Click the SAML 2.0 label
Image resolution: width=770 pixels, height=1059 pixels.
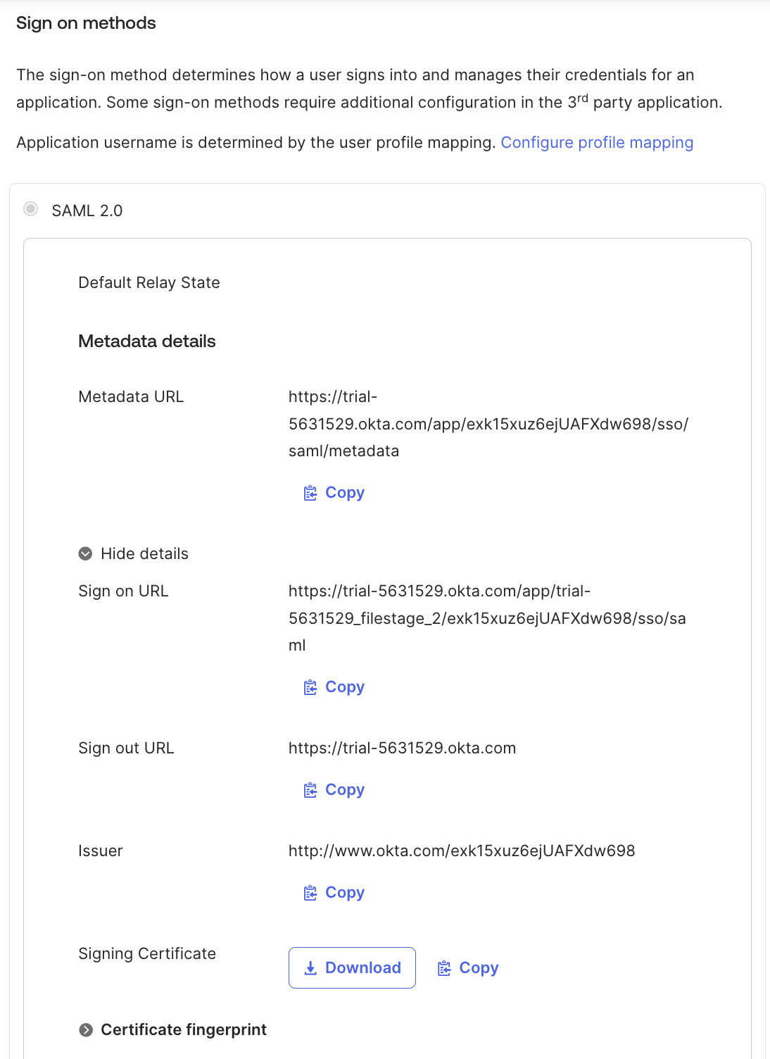click(87, 211)
